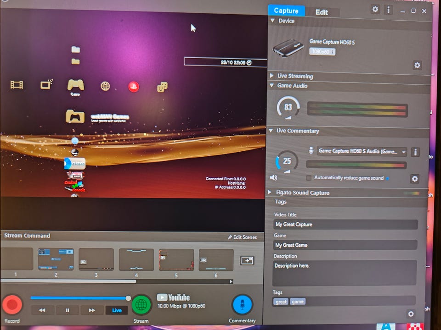Open the commentary microphone source dropdown

[362, 151]
